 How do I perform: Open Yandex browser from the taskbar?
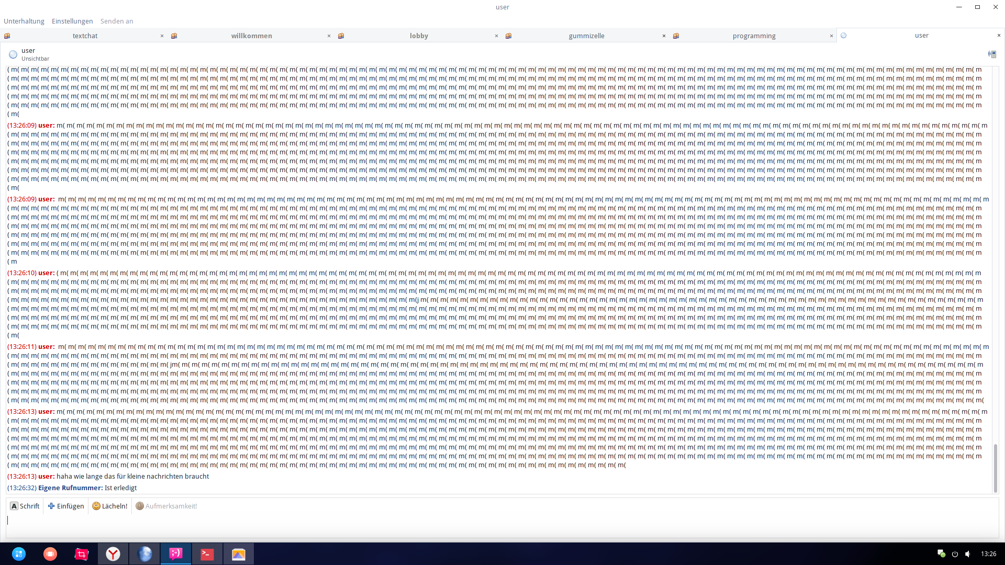click(113, 554)
